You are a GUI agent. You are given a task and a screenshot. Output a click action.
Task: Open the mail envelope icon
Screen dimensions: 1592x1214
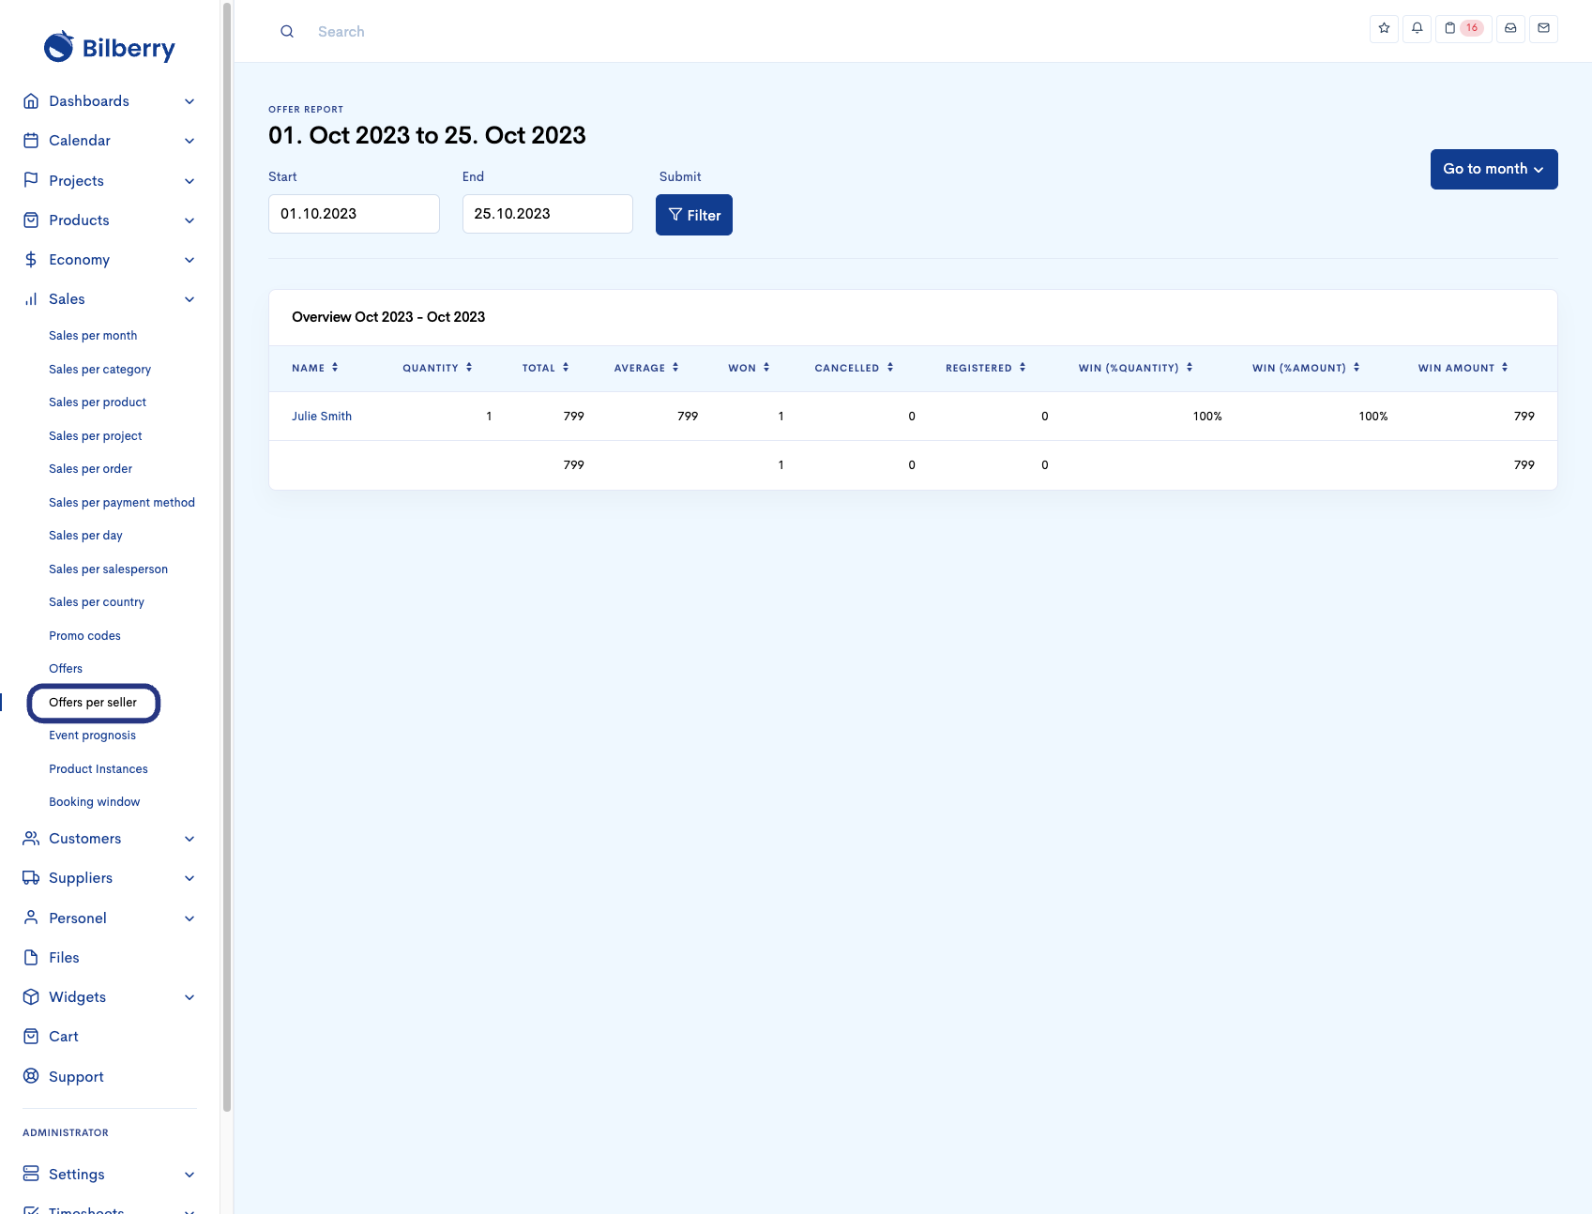1543,28
